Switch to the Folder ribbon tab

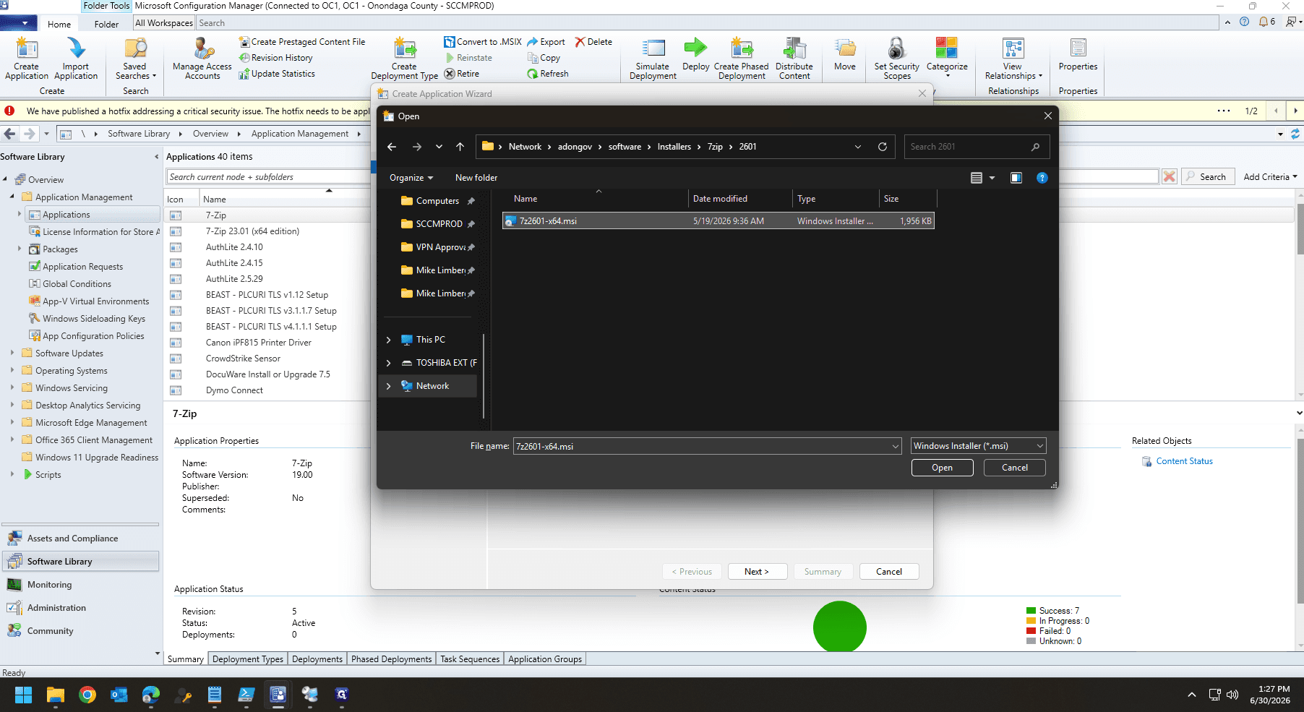(106, 24)
